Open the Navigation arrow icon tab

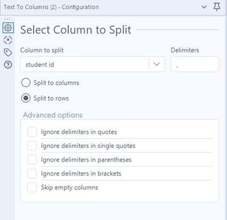pyautogui.click(x=8, y=40)
